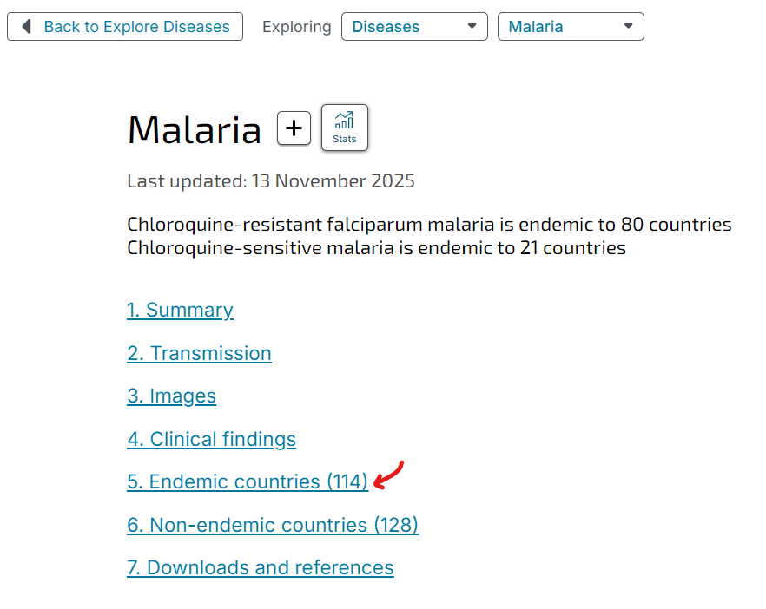The height and width of the screenshot is (609, 766).
Task: Click the Chloroquine-resistant falciparum malaria line
Action: pos(429,225)
